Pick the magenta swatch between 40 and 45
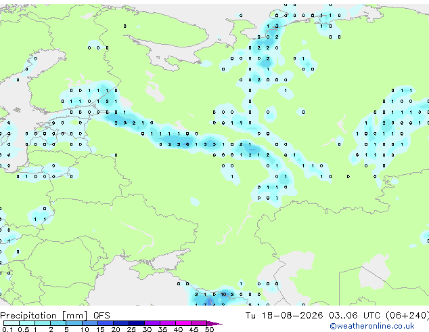 pyautogui.click(x=183, y=323)
